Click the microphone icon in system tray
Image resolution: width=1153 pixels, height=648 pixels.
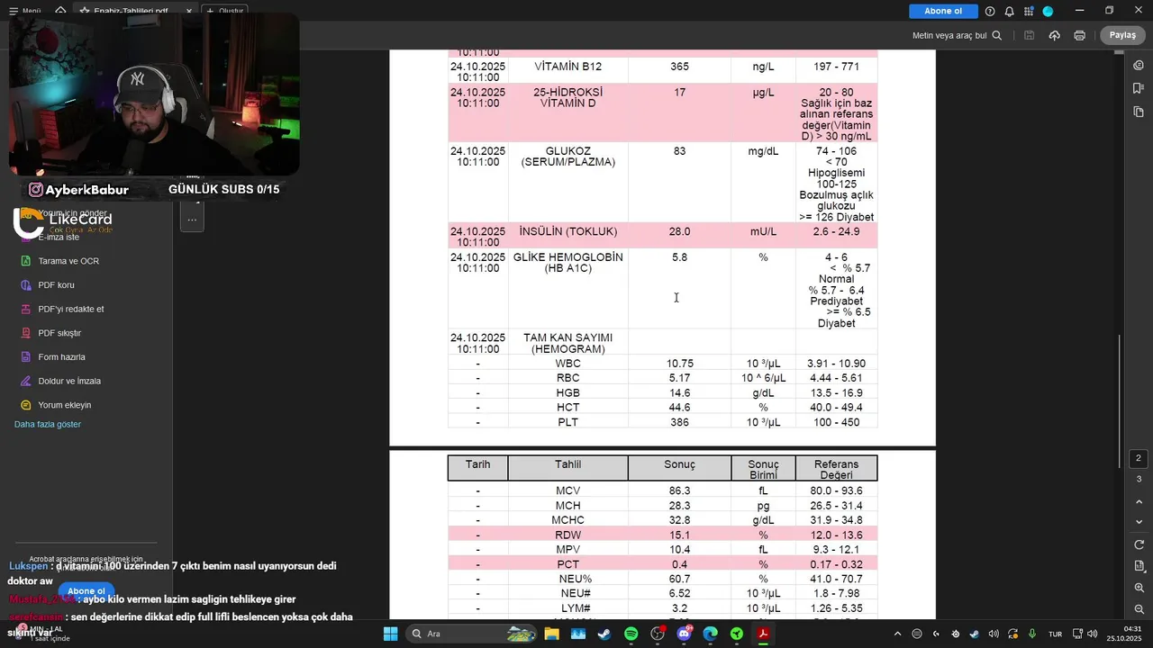click(x=1032, y=634)
